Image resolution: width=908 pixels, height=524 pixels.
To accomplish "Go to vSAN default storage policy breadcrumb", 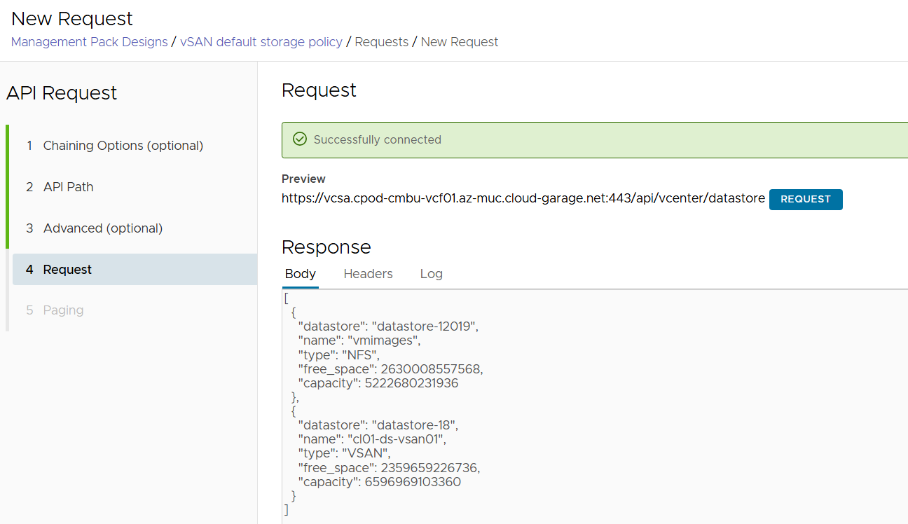I will click(x=261, y=42).
